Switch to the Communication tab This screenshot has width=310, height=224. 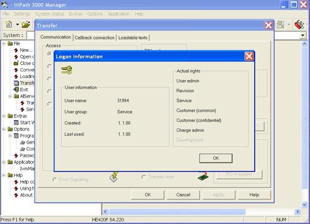56,37
